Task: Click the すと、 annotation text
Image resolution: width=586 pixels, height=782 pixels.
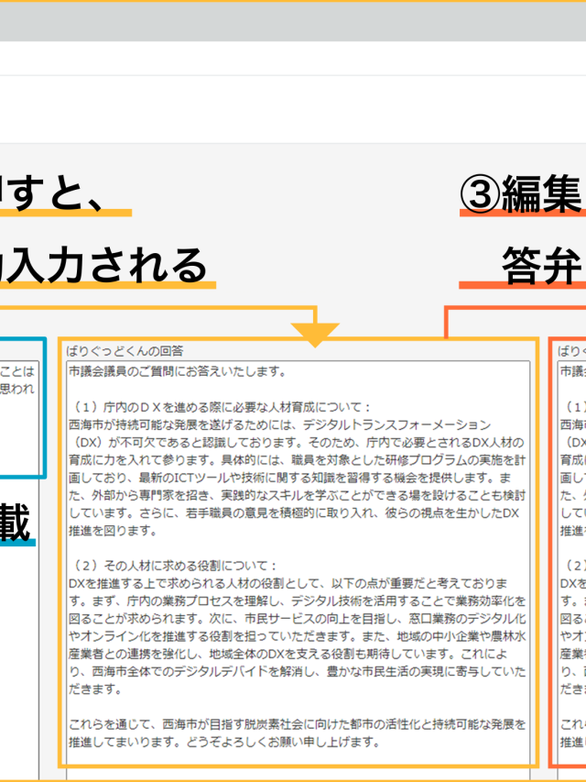Action: pos(55,194)
